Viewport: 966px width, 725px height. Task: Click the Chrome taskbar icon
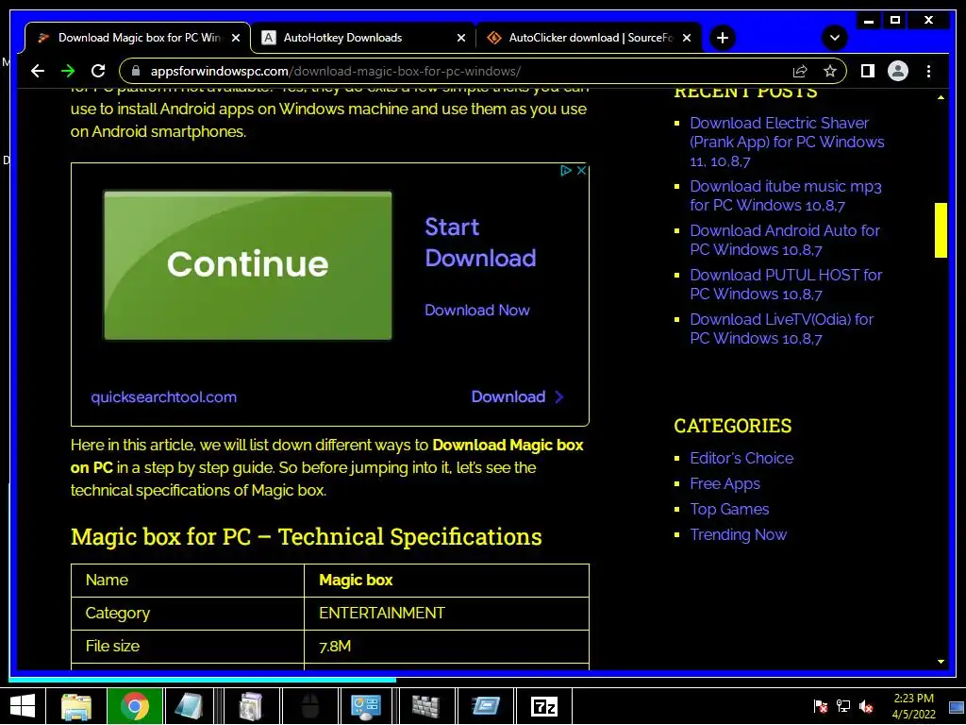pos(134,706)
